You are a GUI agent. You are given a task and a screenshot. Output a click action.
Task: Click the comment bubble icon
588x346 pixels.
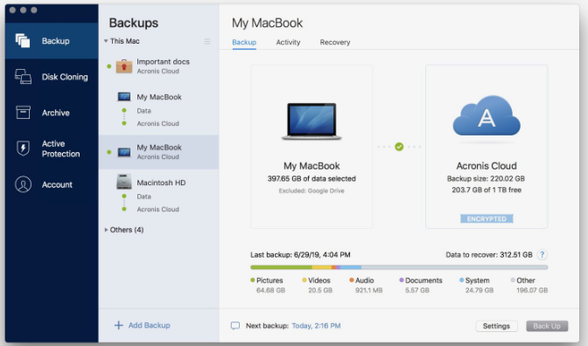235,325
